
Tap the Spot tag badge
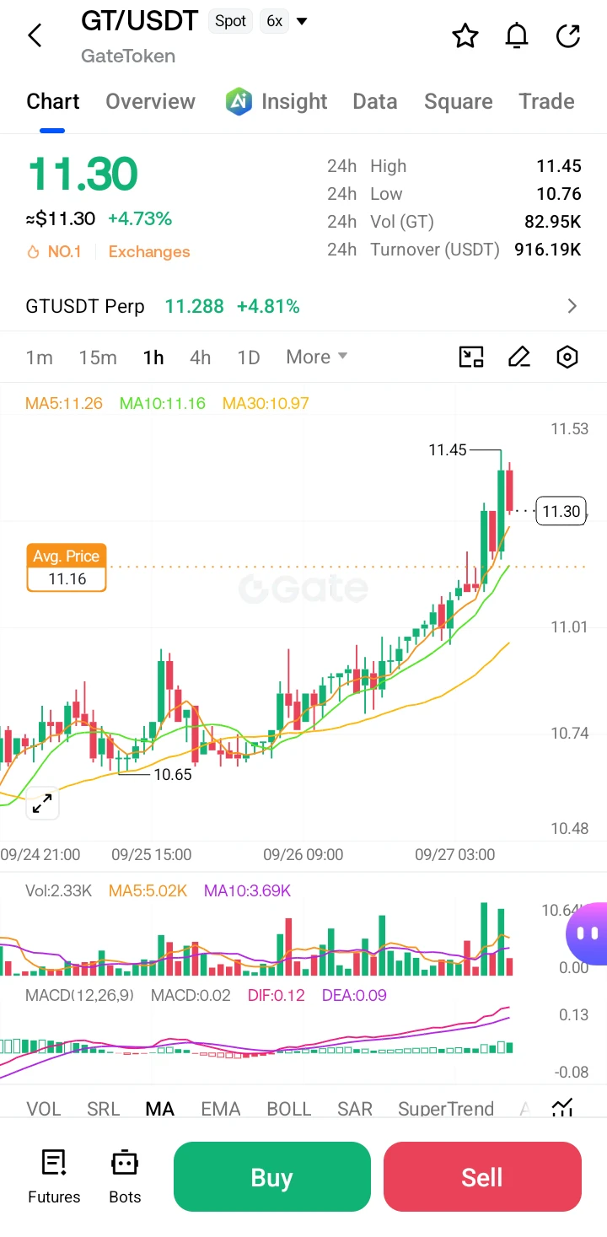click(x=230, y=21)
